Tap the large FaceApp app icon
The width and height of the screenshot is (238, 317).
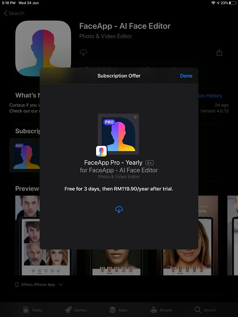[x=43, y=48]
